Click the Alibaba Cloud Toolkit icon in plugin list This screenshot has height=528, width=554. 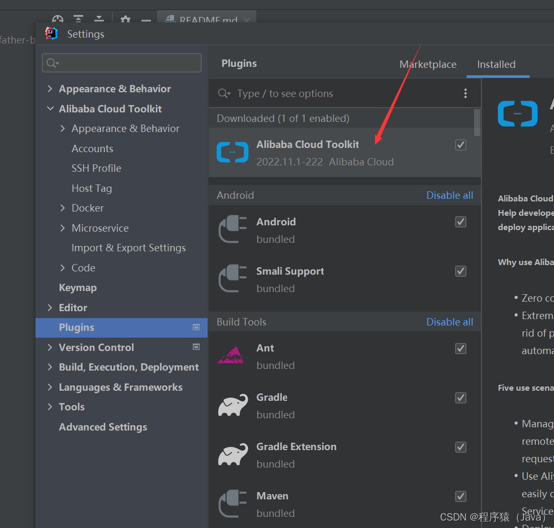pos(233,153)
